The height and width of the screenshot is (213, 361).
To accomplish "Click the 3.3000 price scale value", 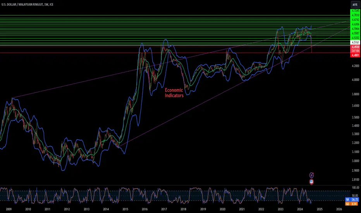I will point(356,134).
